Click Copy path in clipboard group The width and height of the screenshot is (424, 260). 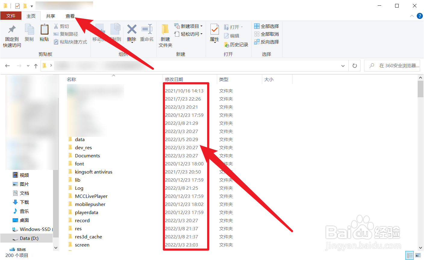(x=66, y=34)
